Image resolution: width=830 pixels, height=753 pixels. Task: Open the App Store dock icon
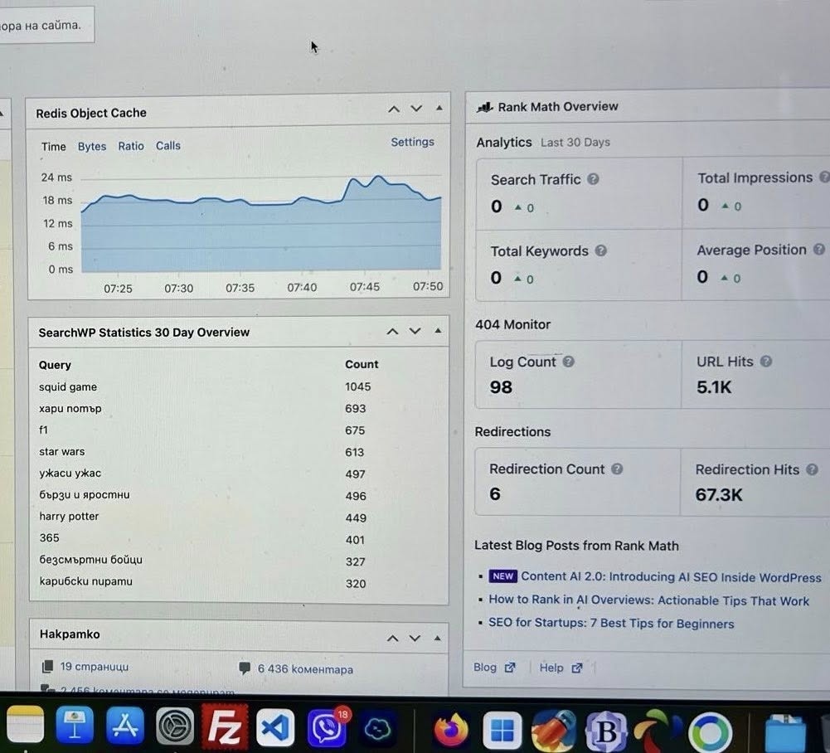(125, 726)
